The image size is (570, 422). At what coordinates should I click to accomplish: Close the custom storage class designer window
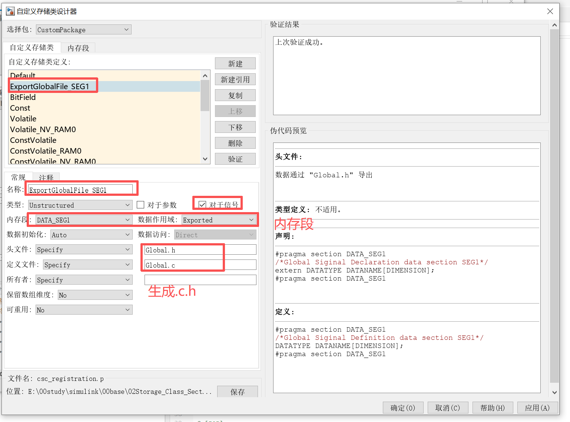[550, 11]
